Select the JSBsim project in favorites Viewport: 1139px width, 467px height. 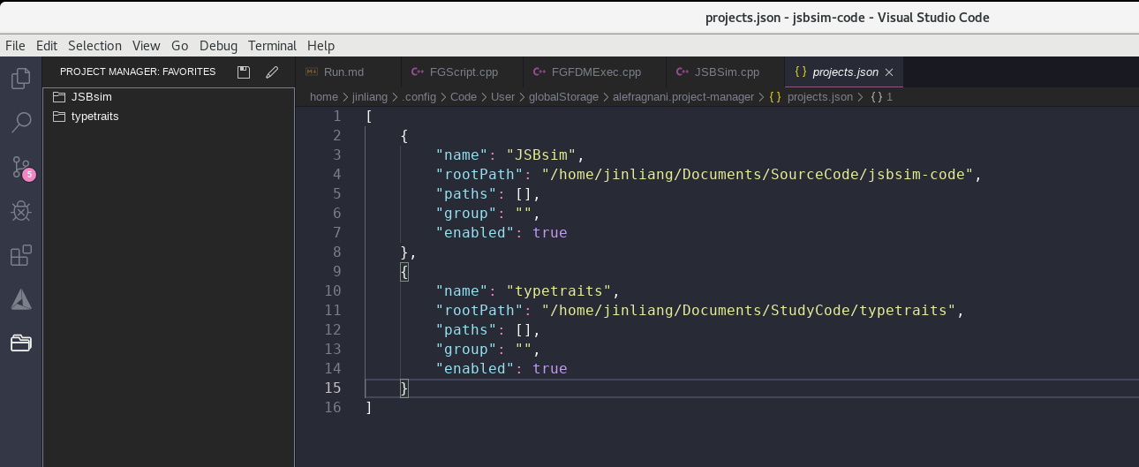168,96
